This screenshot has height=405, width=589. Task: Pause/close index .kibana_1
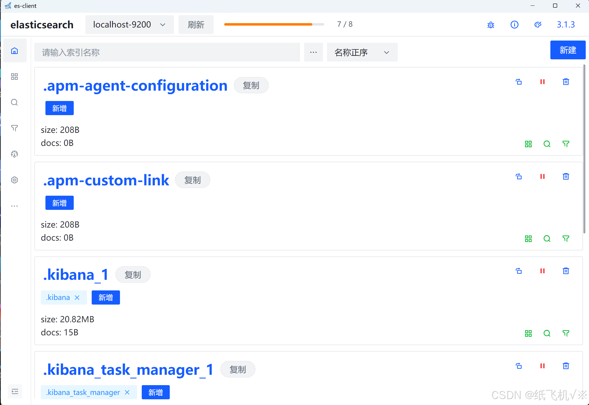coord(542,271)
